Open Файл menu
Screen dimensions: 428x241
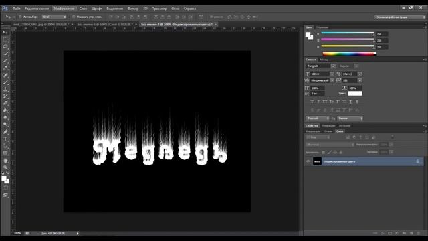coord(16,9)
